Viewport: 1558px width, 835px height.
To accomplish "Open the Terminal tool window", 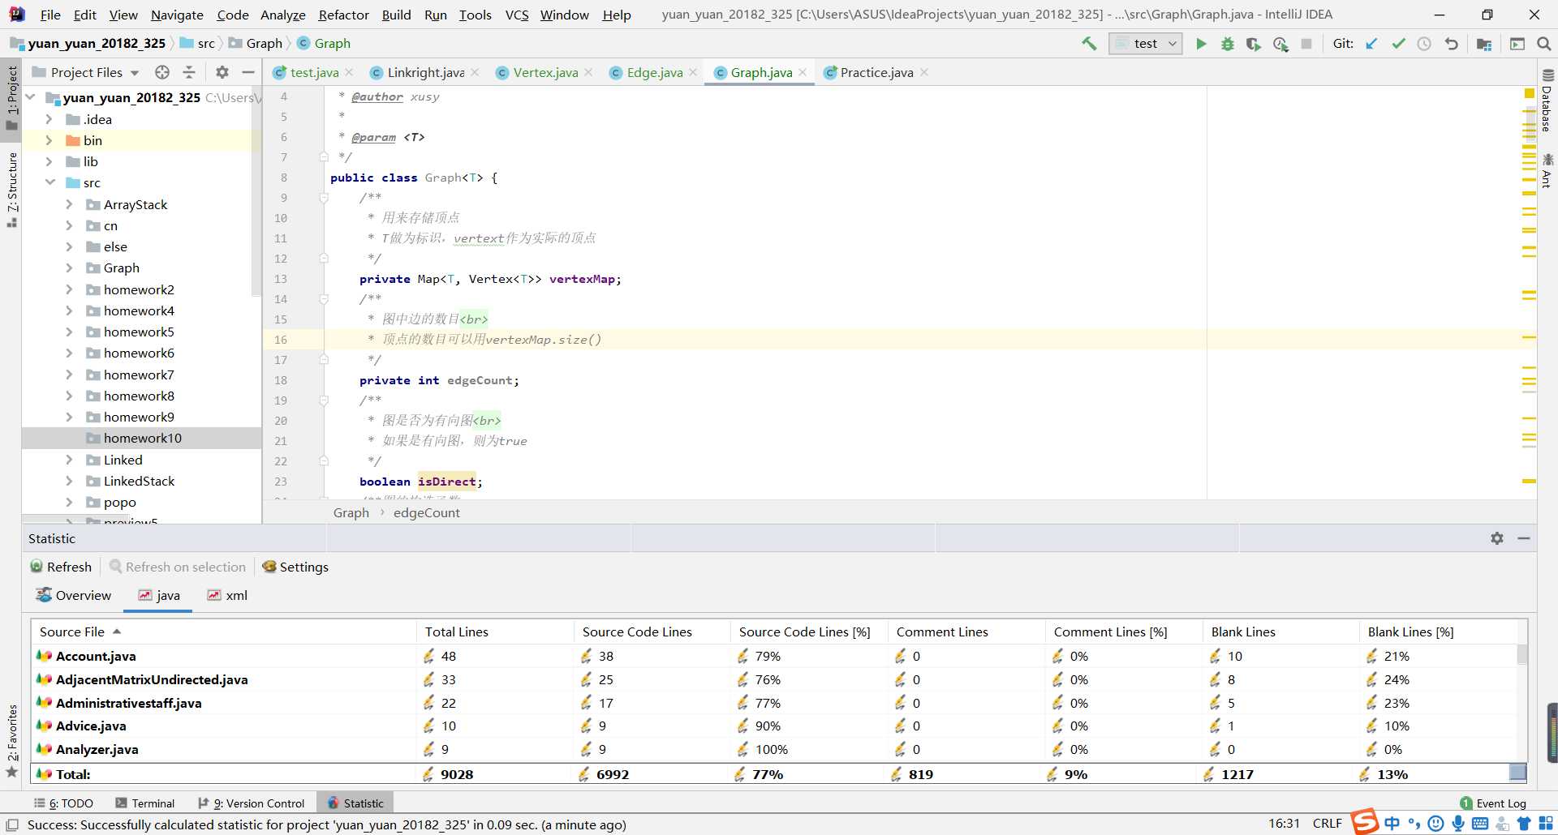I will (x=145, y=803).
